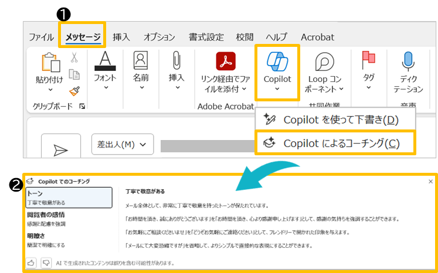
Task: Click the 貼り付け clipboard icon
Action: click(x=51, y=62)
